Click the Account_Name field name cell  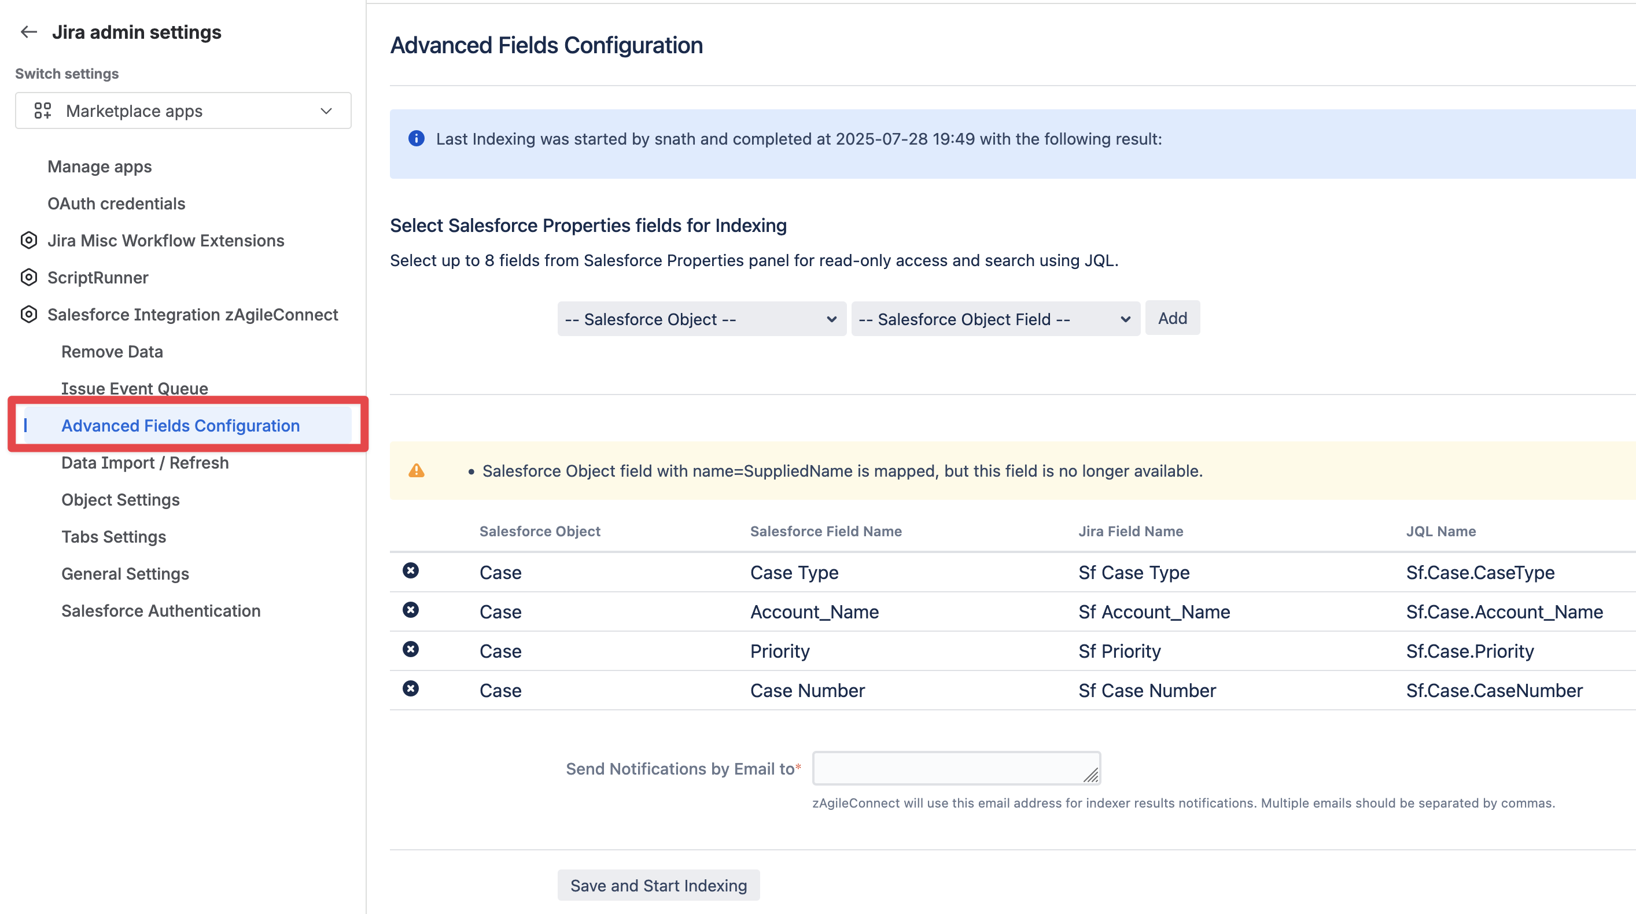(814, 611)
